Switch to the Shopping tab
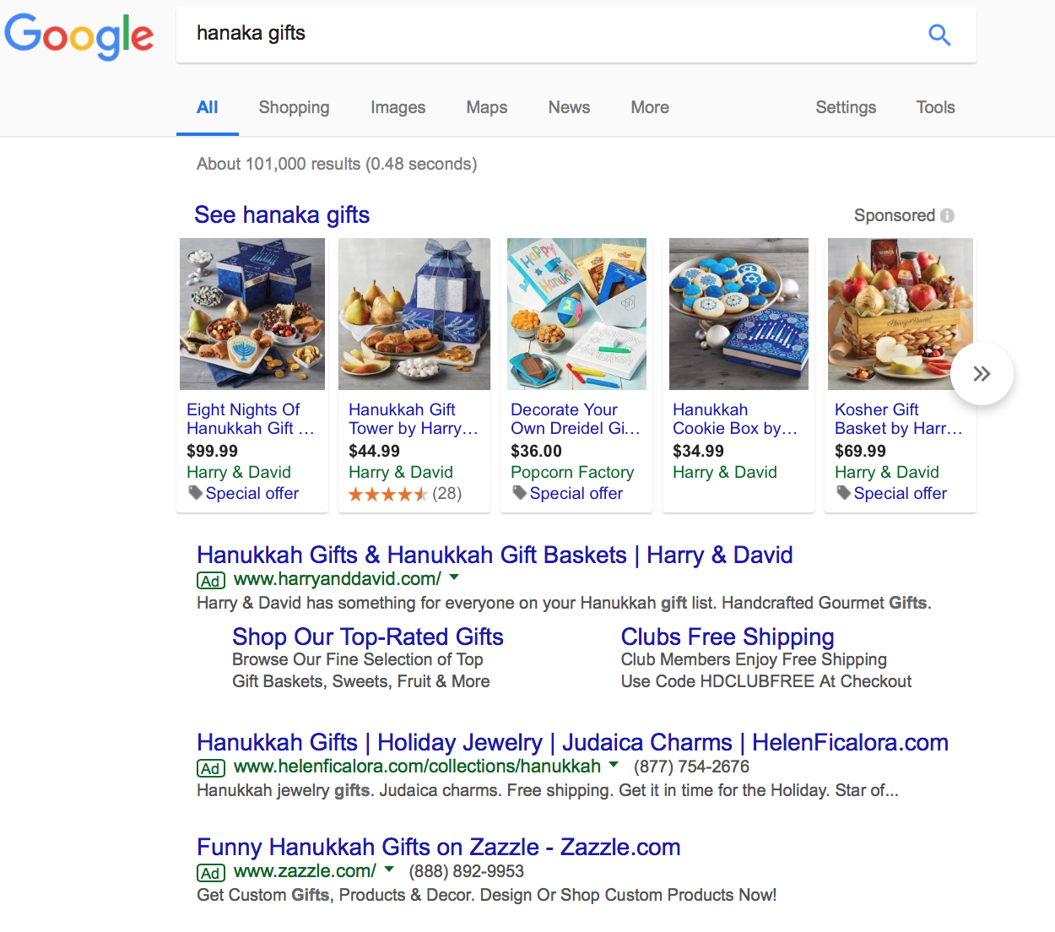 [x=294, y=107]
